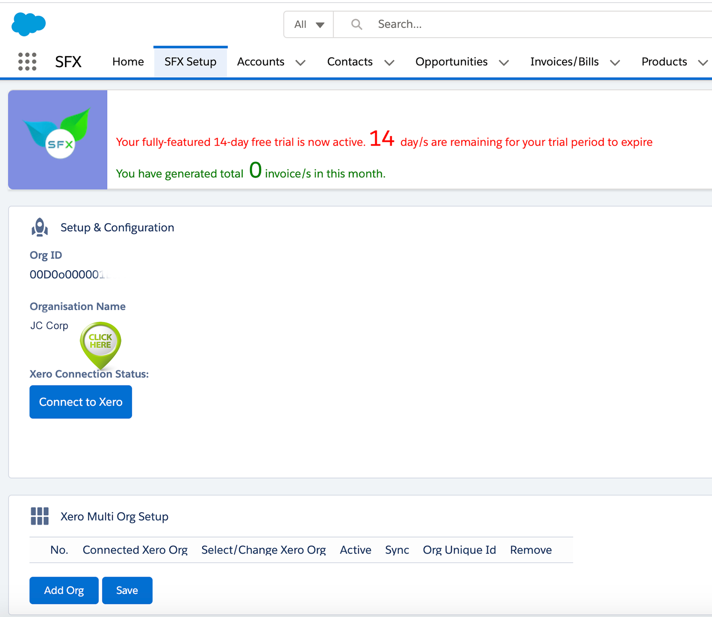
Task: Open the Opportunities tab
Action: (x=451, y=62)
